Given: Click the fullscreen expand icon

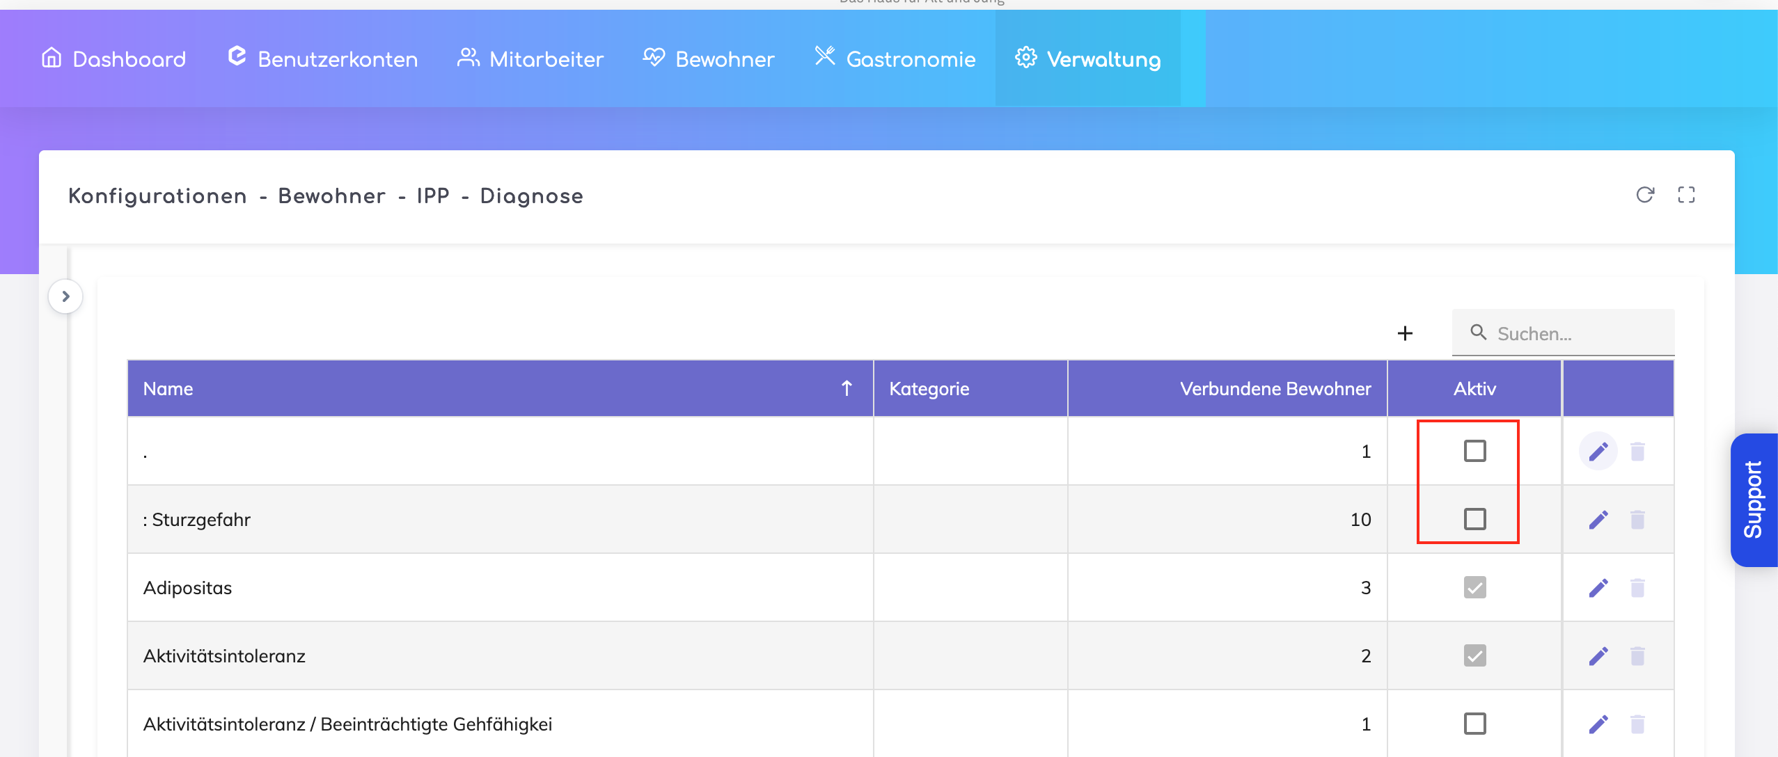Looking at the screenshot, I should click(x=1686, y=195).
